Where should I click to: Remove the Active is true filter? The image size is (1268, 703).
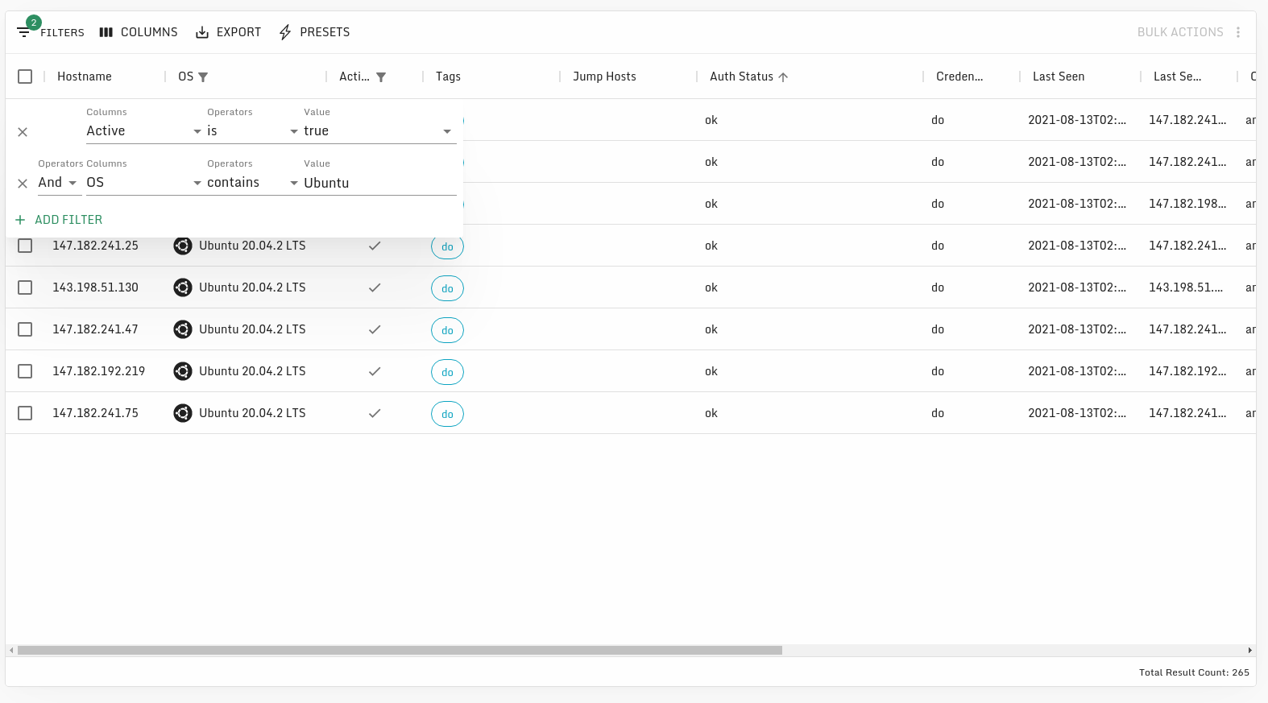(23, 132)
